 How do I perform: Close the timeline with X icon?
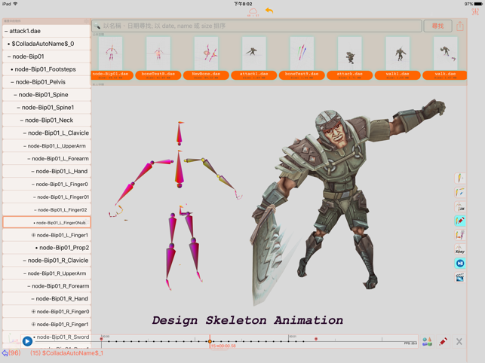pos(459,341)
